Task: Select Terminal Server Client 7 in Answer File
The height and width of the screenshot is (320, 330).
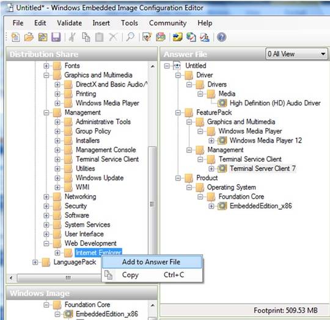Action: coord(262,168)
